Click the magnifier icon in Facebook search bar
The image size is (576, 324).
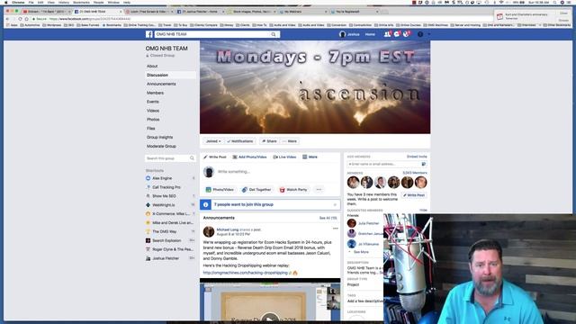pos(274,34)
